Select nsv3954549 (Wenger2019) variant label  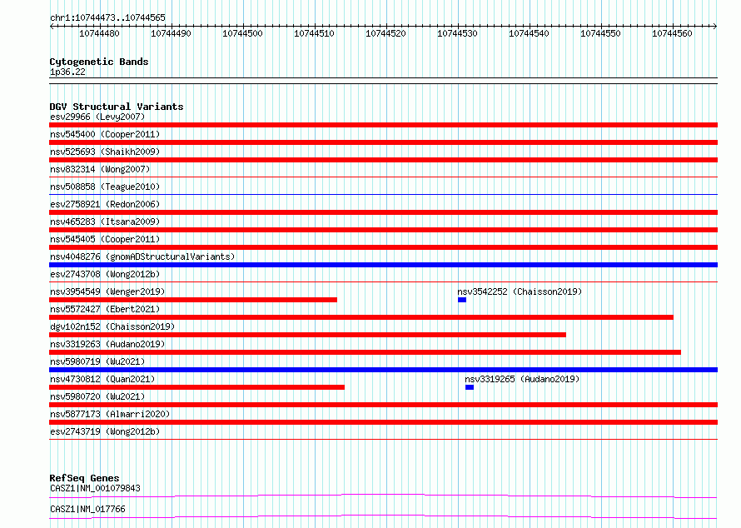tap(107, 291)
